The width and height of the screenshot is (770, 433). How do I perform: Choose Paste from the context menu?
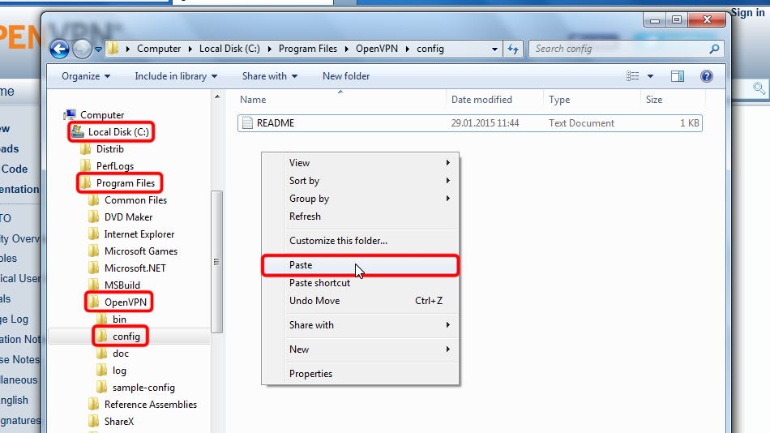[x=301, y=265]
